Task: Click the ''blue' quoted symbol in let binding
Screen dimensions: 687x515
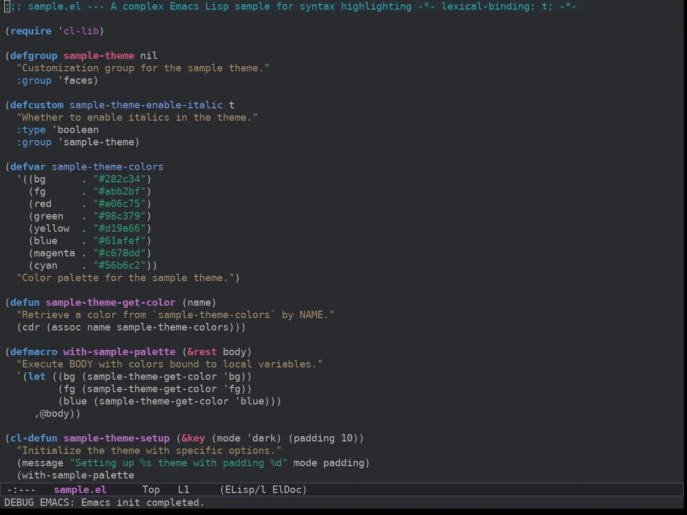Action: (249, 401)
